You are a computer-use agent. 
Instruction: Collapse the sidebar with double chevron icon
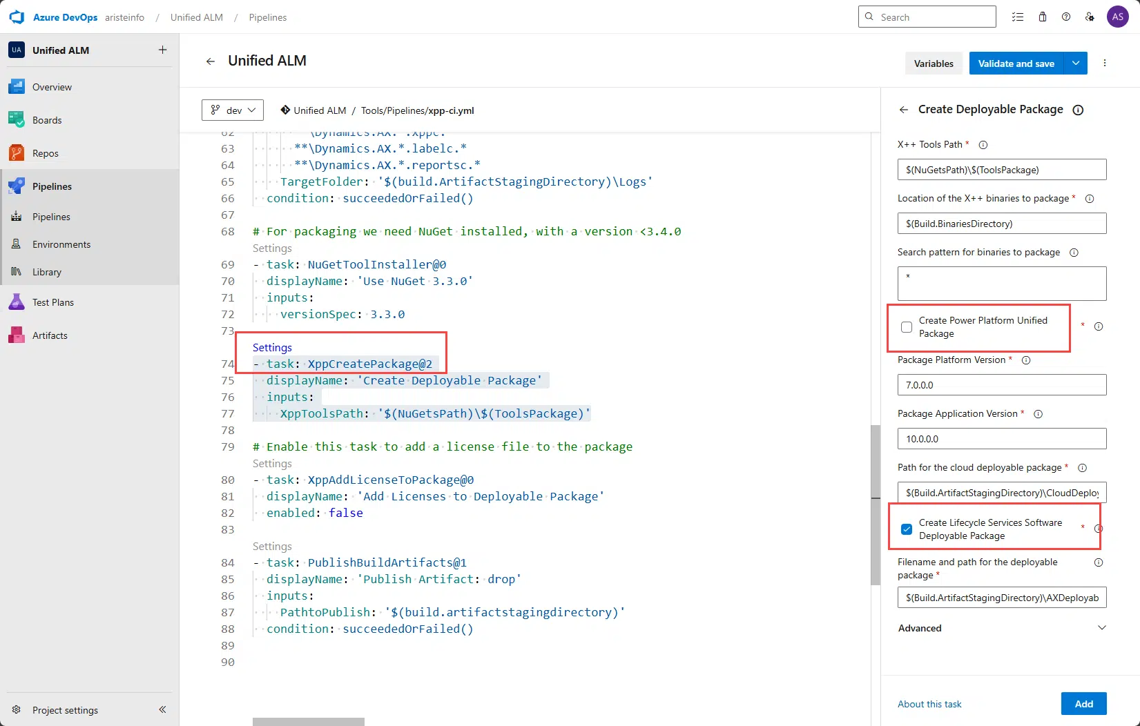point(162,709)
